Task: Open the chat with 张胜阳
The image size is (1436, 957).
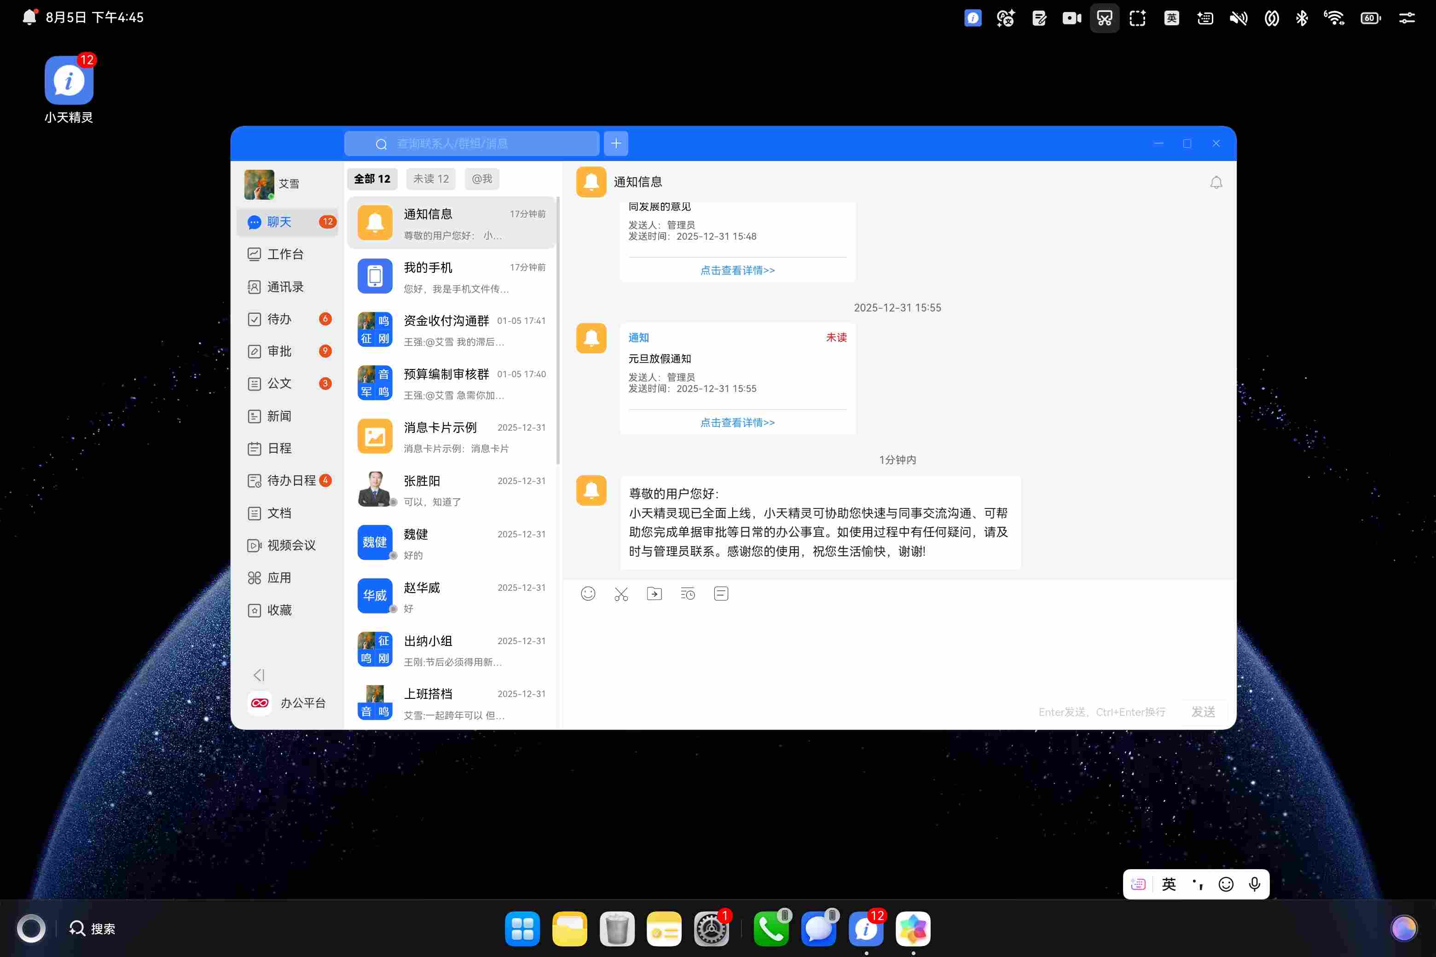Action: [x=451, y=490]
